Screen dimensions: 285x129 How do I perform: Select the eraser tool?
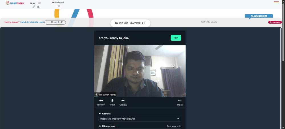(x=38, y=7)
